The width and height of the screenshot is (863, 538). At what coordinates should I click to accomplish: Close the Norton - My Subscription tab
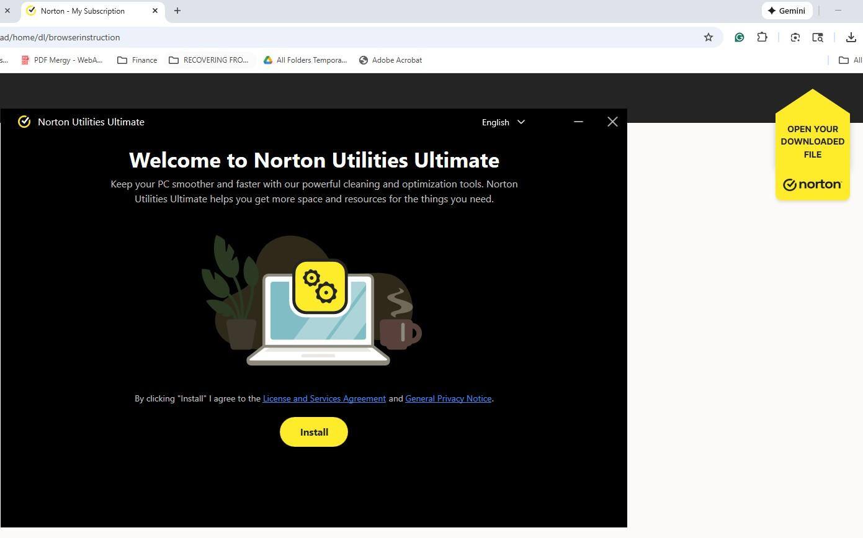(155, 11)
